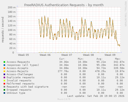Click the 'Cur:' column header
Image resolution: width=128 pixels, height=102 pixels.
click(x=62, y=59)
